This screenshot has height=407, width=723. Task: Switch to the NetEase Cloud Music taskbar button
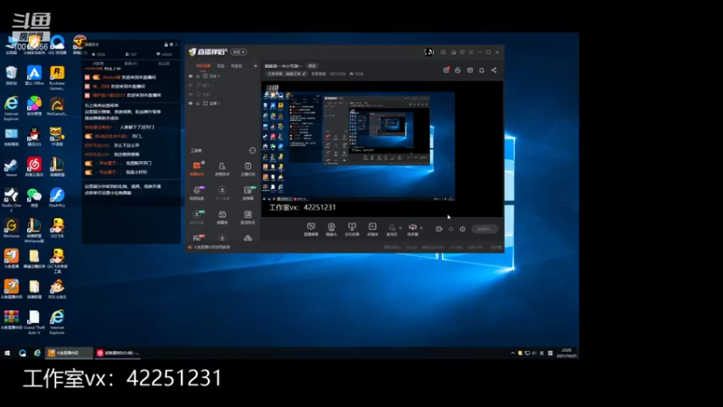click(117, 353)
